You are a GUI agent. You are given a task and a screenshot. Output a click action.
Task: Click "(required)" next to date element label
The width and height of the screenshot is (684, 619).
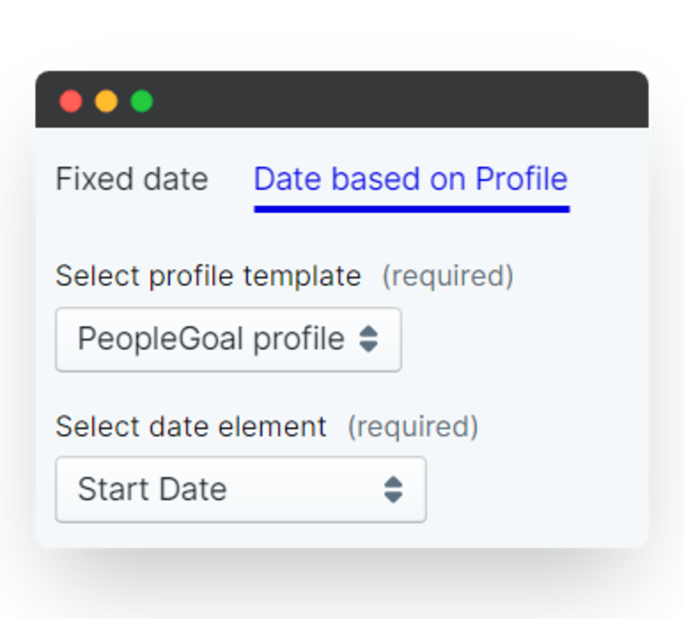tap(413, 427)
